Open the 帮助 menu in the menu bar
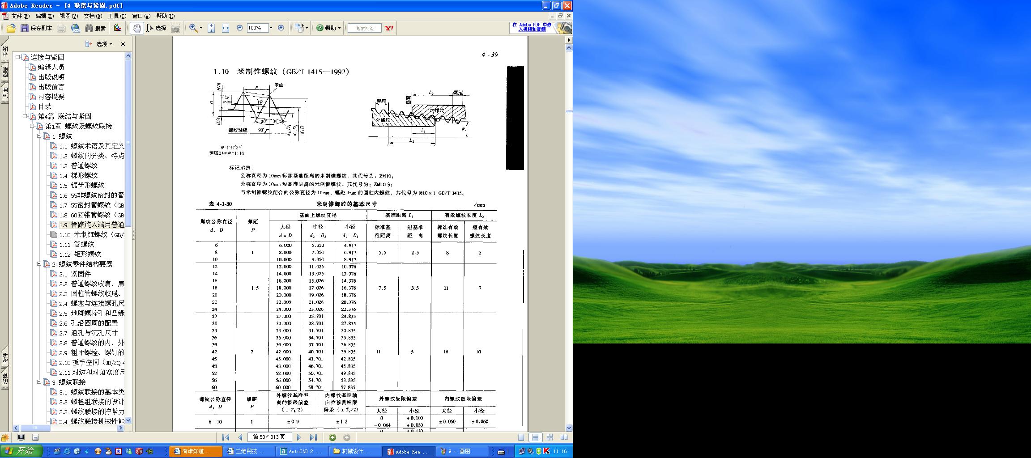1031x458 pixels. tap(165, 16)
